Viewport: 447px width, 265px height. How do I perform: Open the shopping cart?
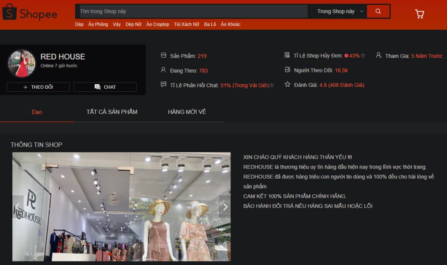[419, 14]
